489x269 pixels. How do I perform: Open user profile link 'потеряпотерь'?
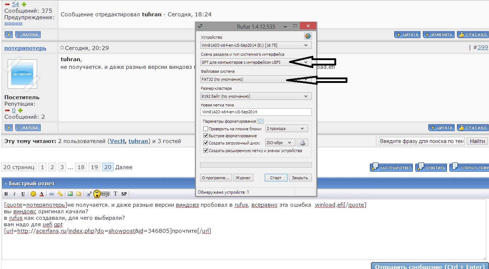coord(25,48)
